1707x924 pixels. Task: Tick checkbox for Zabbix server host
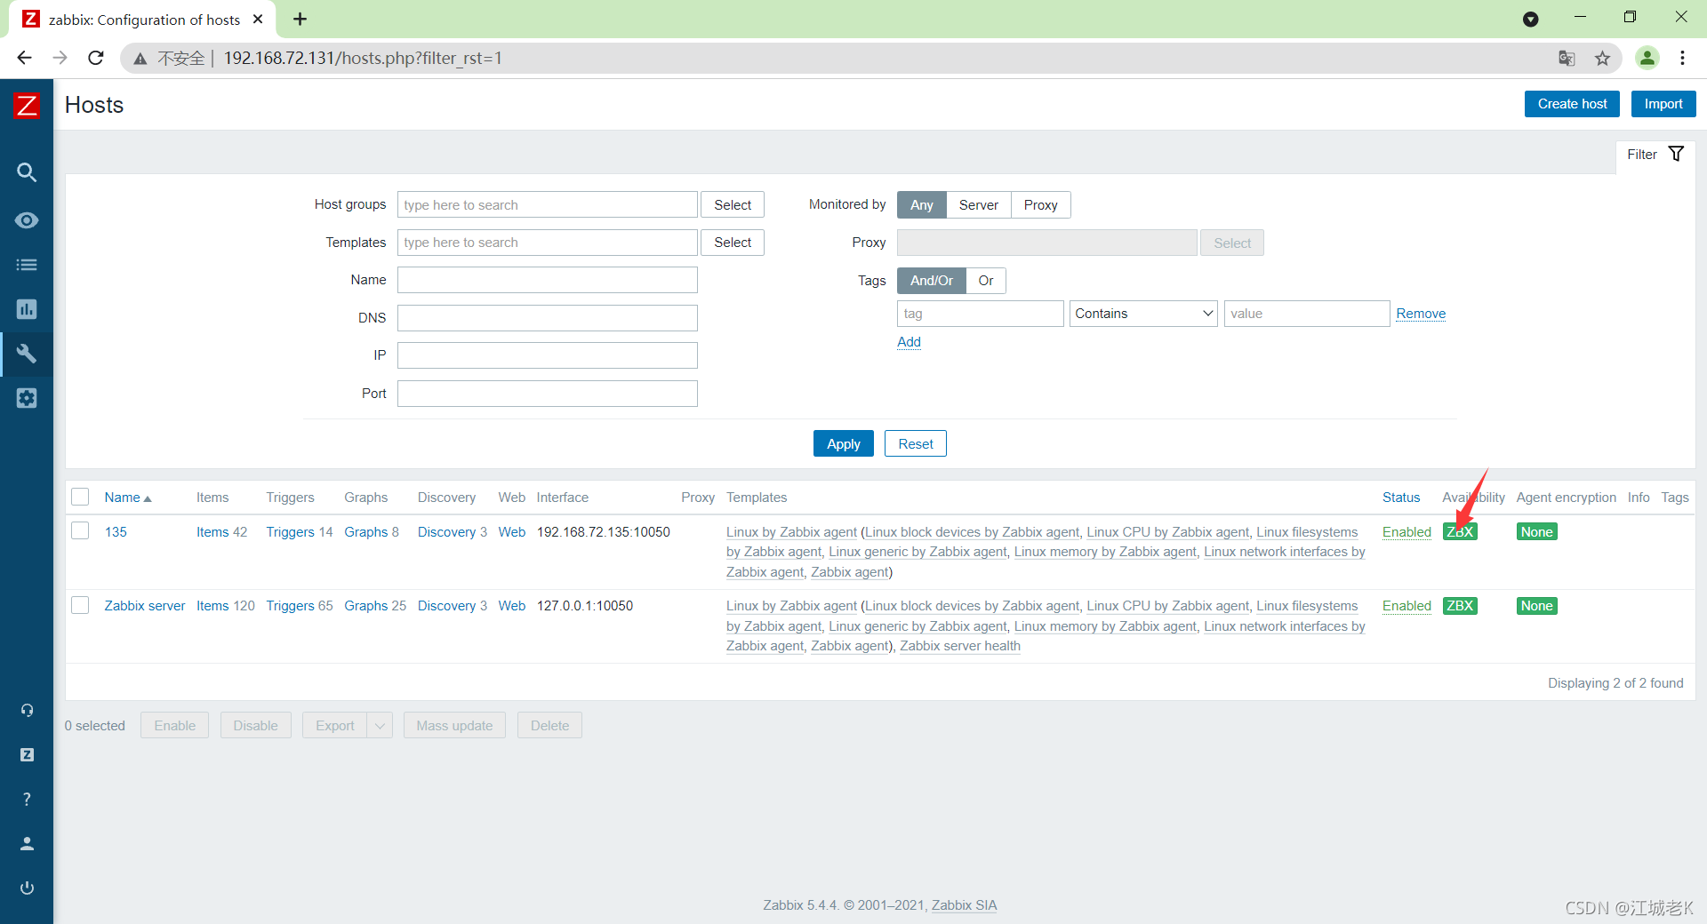(80, 605)
